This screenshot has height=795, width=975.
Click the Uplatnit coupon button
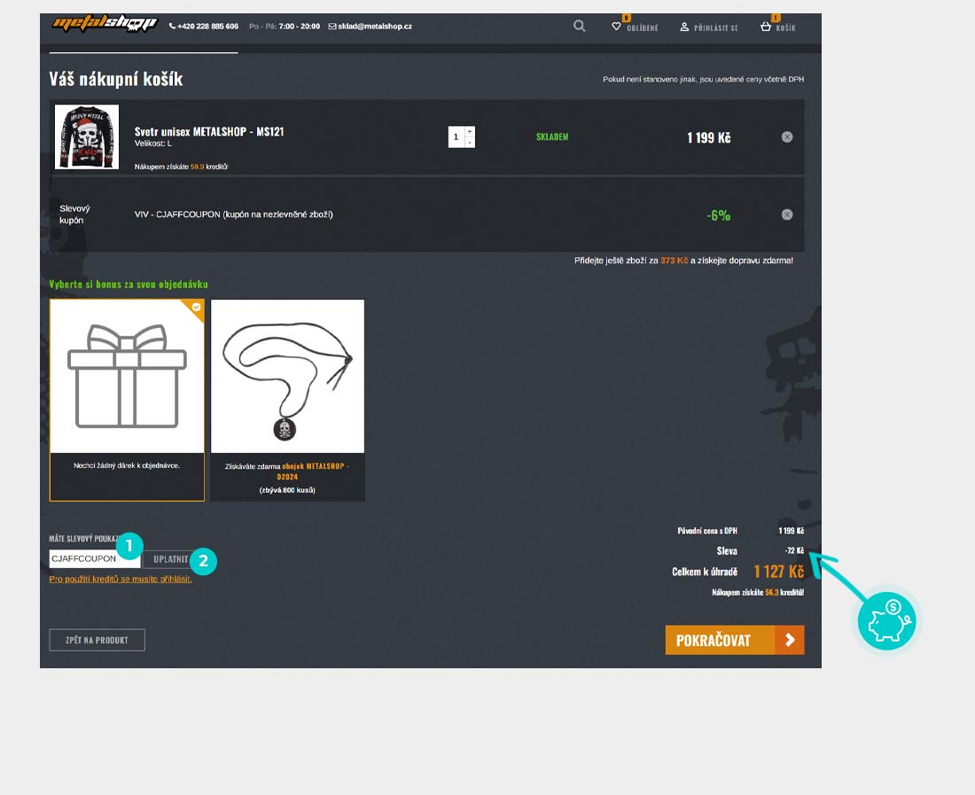168,559
